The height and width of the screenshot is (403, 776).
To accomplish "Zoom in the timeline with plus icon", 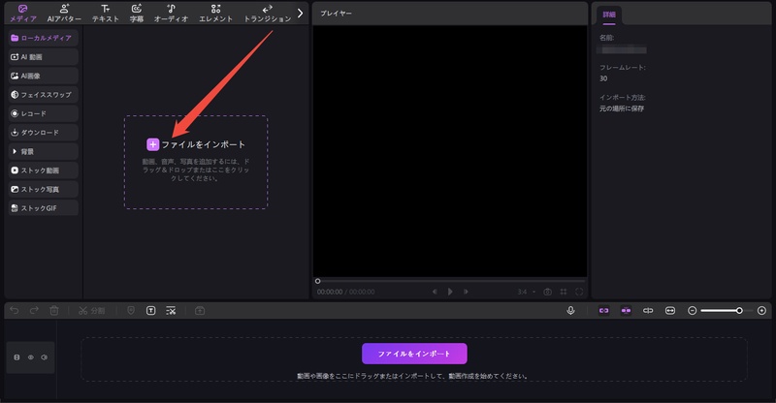I will tap(761, 311).
